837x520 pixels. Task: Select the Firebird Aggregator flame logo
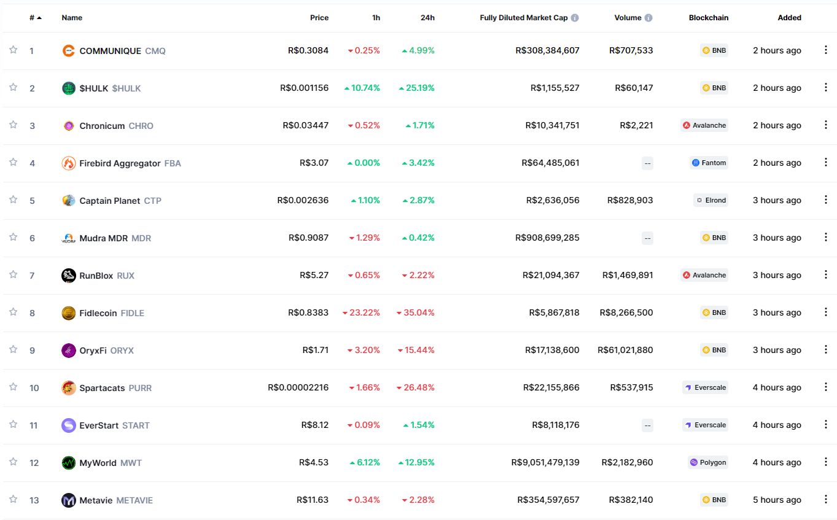[69, 163]
